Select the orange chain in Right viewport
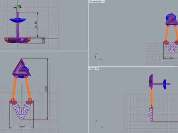 152,97
